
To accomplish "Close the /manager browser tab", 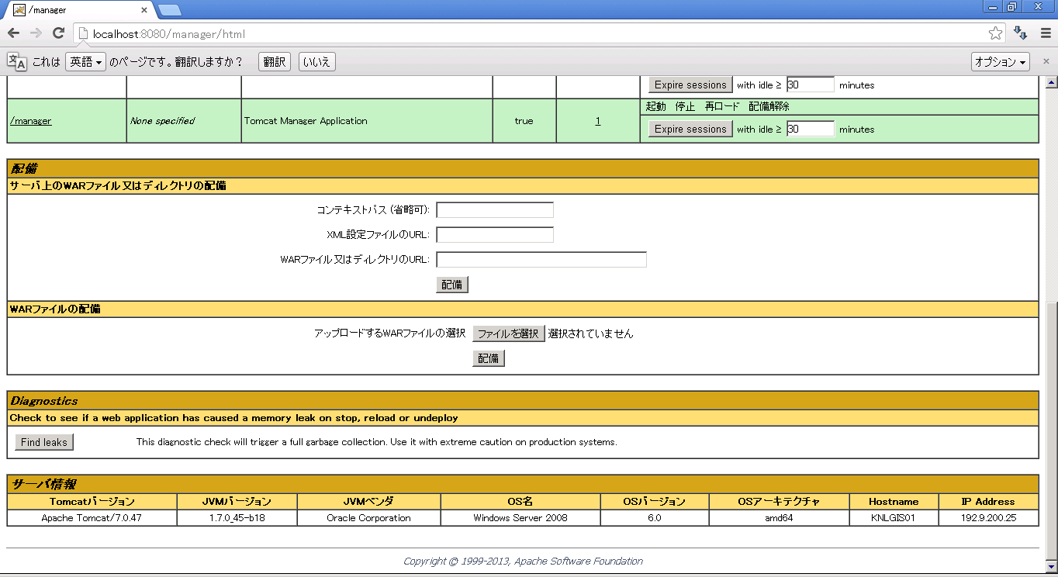I will tap(144, 10).
